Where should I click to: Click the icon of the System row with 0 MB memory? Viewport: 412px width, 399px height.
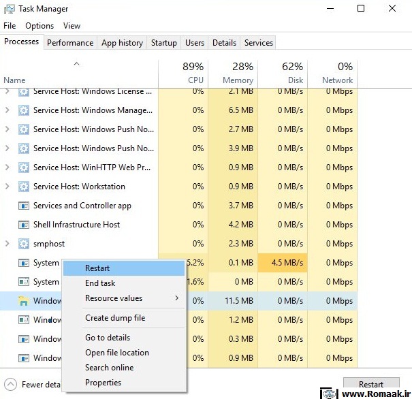tap(24, 282)
